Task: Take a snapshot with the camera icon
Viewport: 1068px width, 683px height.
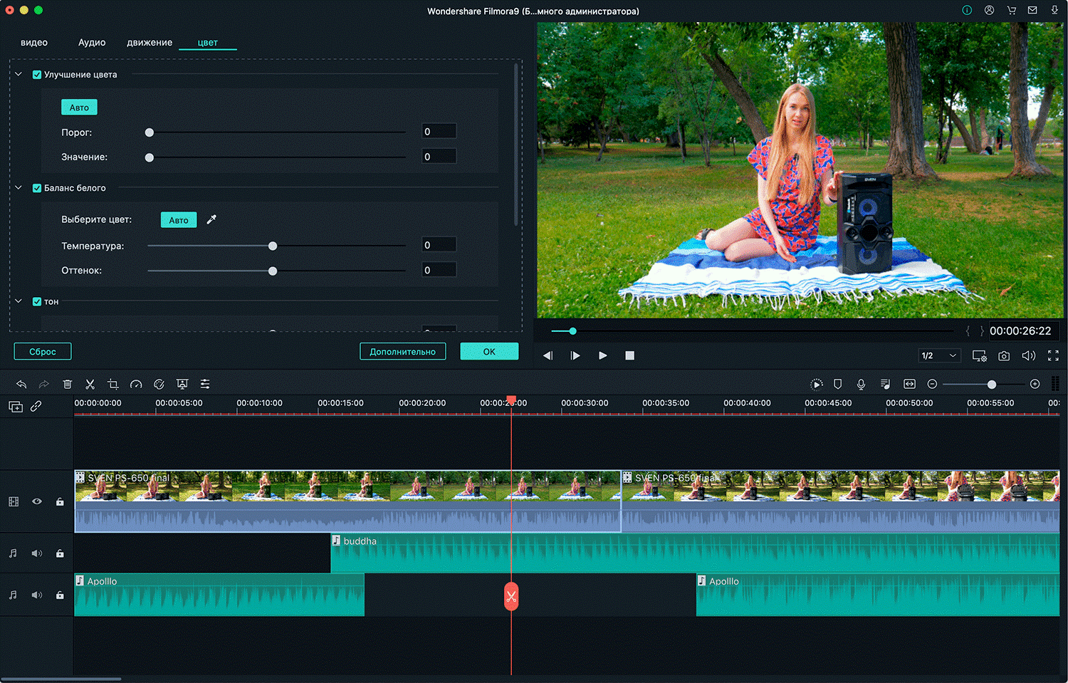Action: (x=1004, y=355)
